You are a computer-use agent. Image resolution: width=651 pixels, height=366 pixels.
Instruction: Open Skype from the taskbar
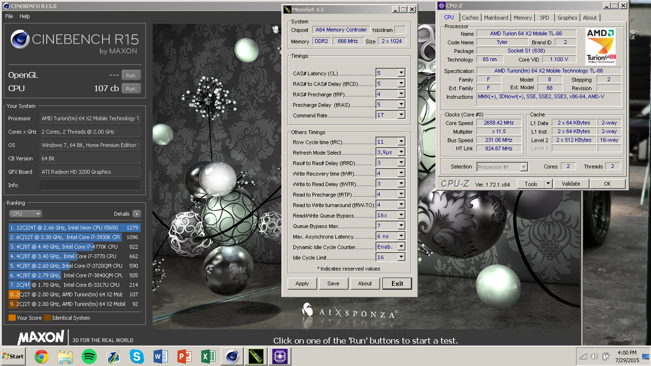point(137,356)
